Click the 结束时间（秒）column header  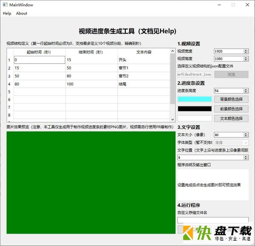[x=91, y=52]
